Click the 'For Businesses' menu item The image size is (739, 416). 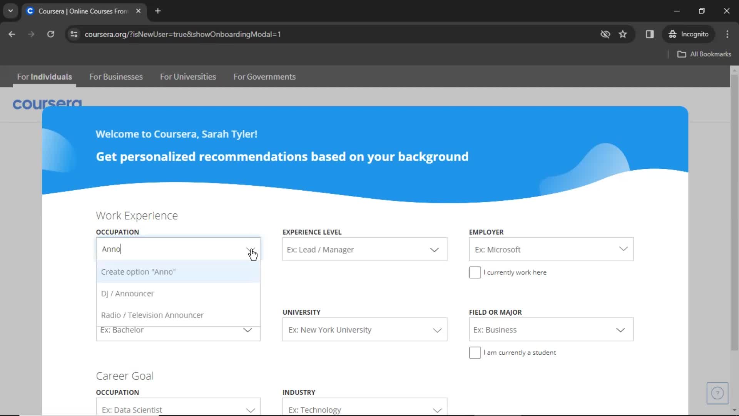pos(116,77)
